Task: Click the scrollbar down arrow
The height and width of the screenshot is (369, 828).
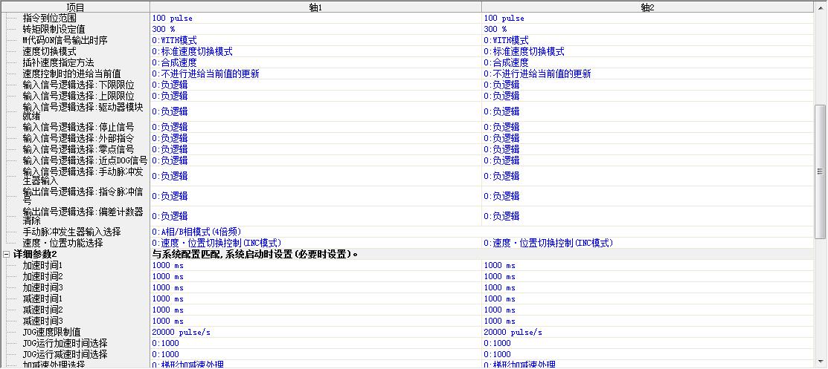Action: coord(821,362)
